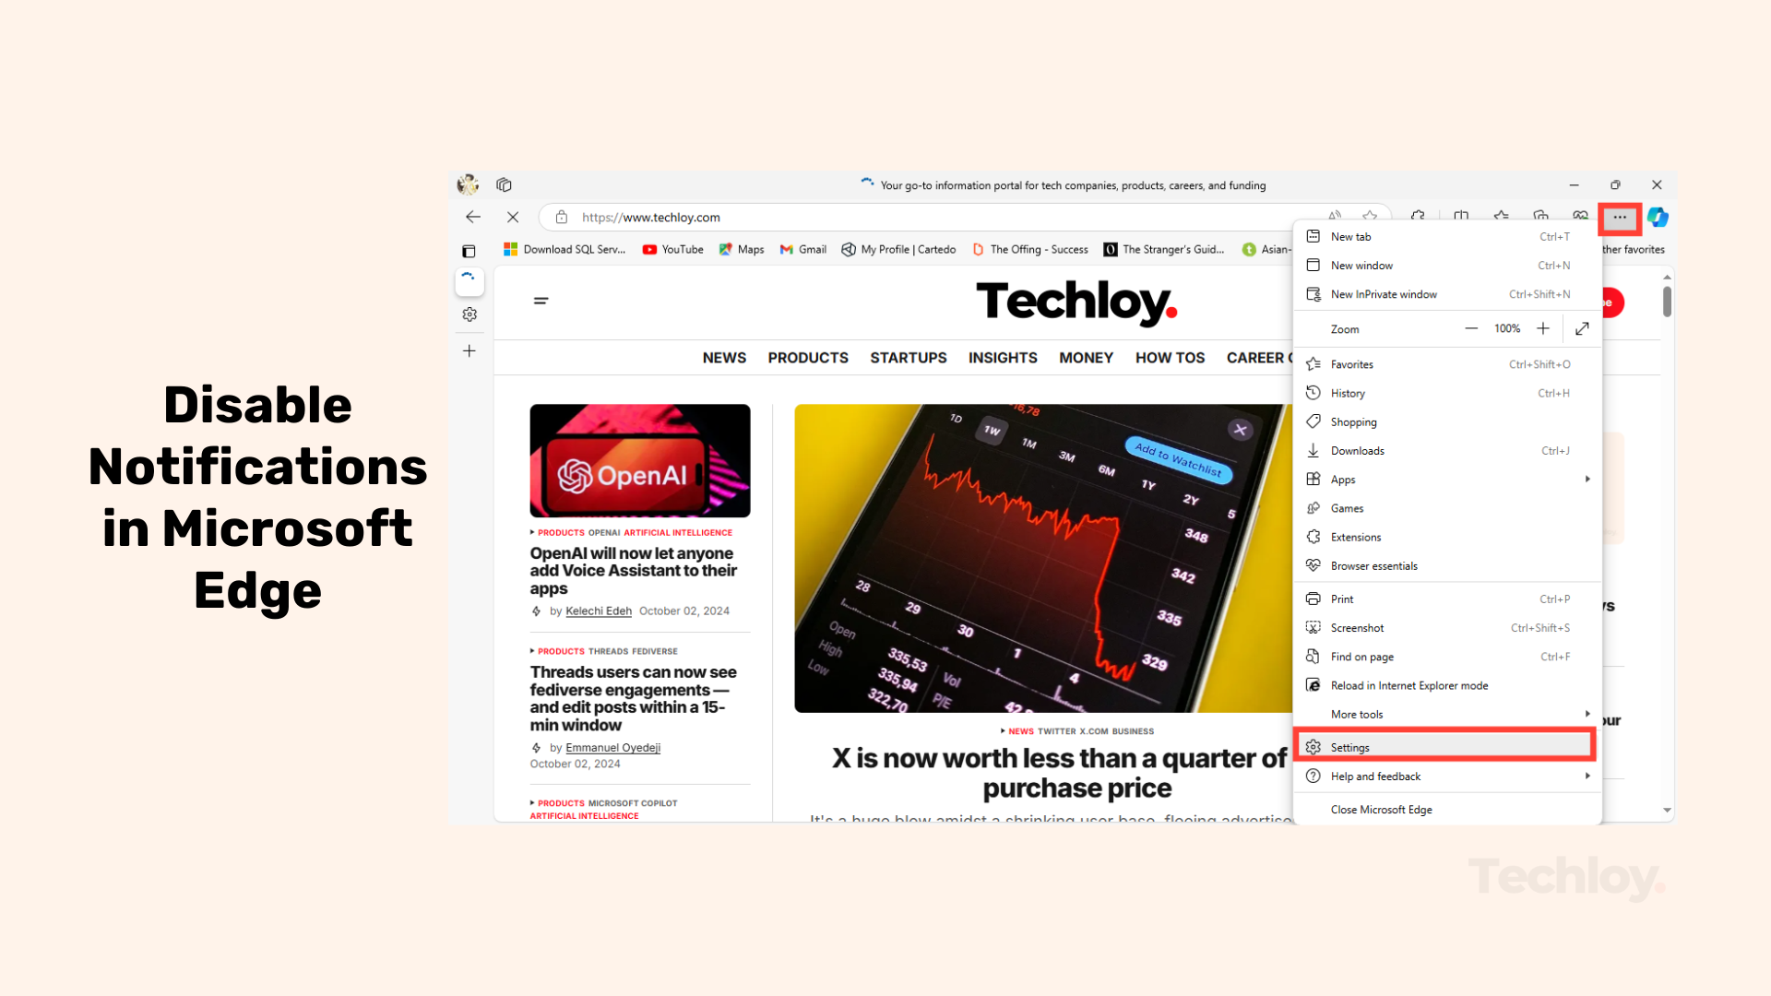The image size is (1771, 996).
Task: Click the back navigation arrow button
Action: [x=473, y=218]
